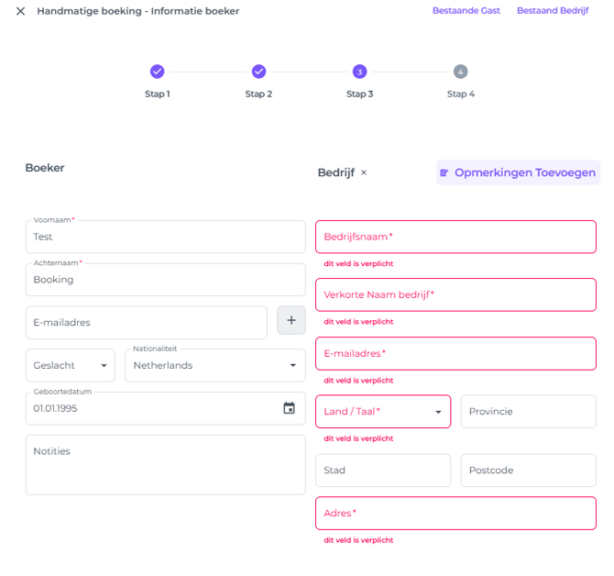Click Bestaande Gast link
Viewport: 614px width, 576px height.
pyautogui.click(x=466, y=11)
